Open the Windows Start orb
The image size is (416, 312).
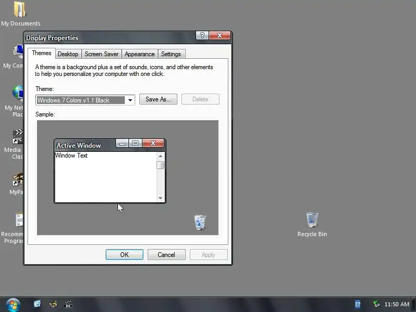[13, 305]
